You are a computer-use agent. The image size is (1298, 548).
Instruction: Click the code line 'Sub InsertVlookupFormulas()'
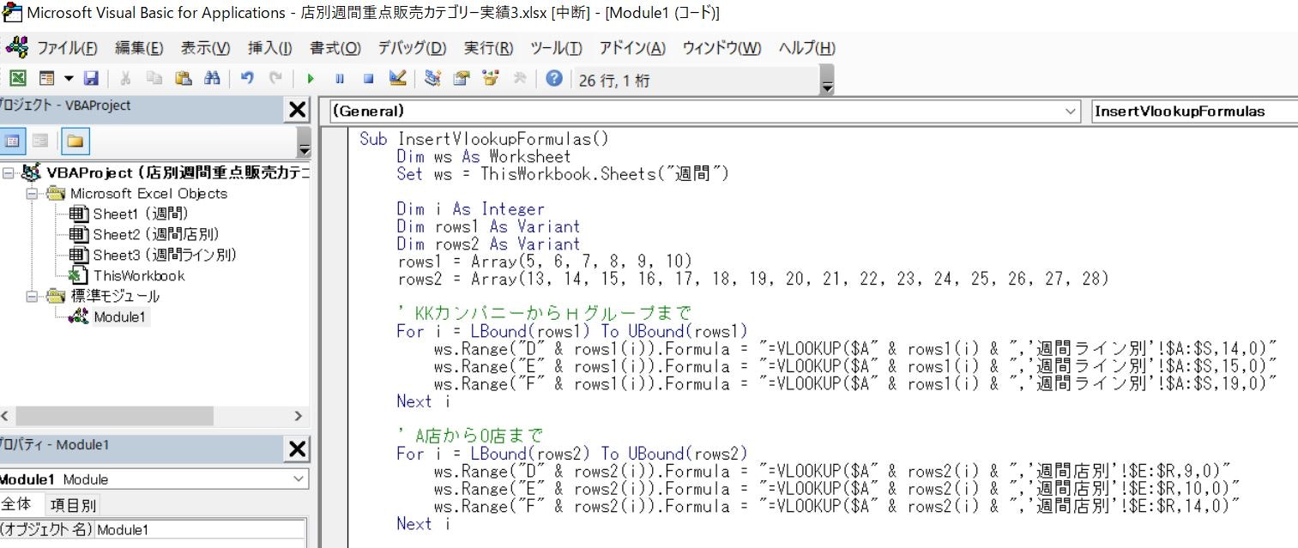coord(483,139)
